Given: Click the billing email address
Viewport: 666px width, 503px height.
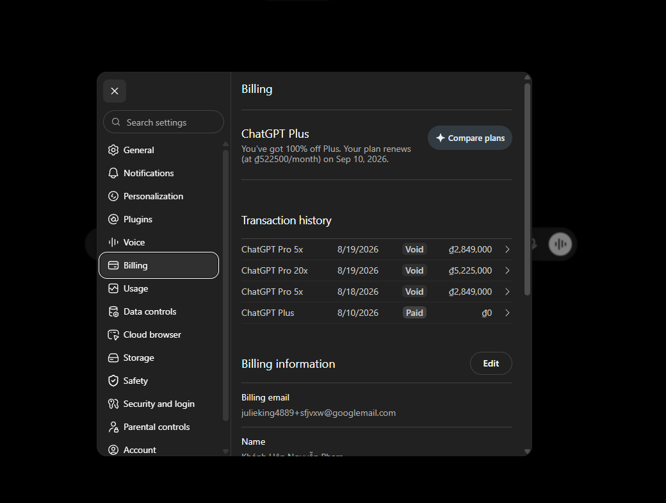Looking at the screenshot, I should 318,413.
